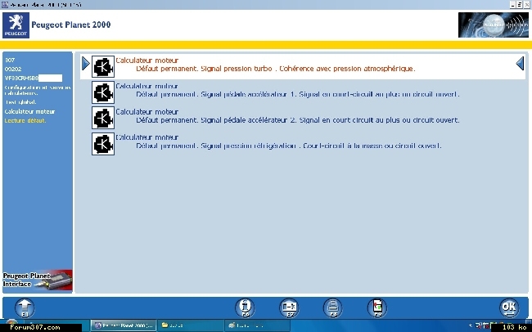Click 'Calculateur moteur' heading of last fault
Image resolution: width=532 pixels, height=332 pixels.
coord(147,137)
